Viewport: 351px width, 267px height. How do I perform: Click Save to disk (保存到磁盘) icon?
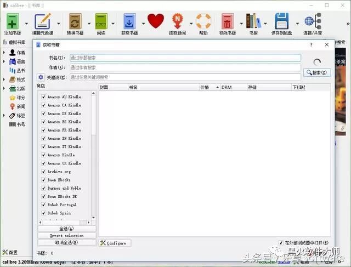281,21
